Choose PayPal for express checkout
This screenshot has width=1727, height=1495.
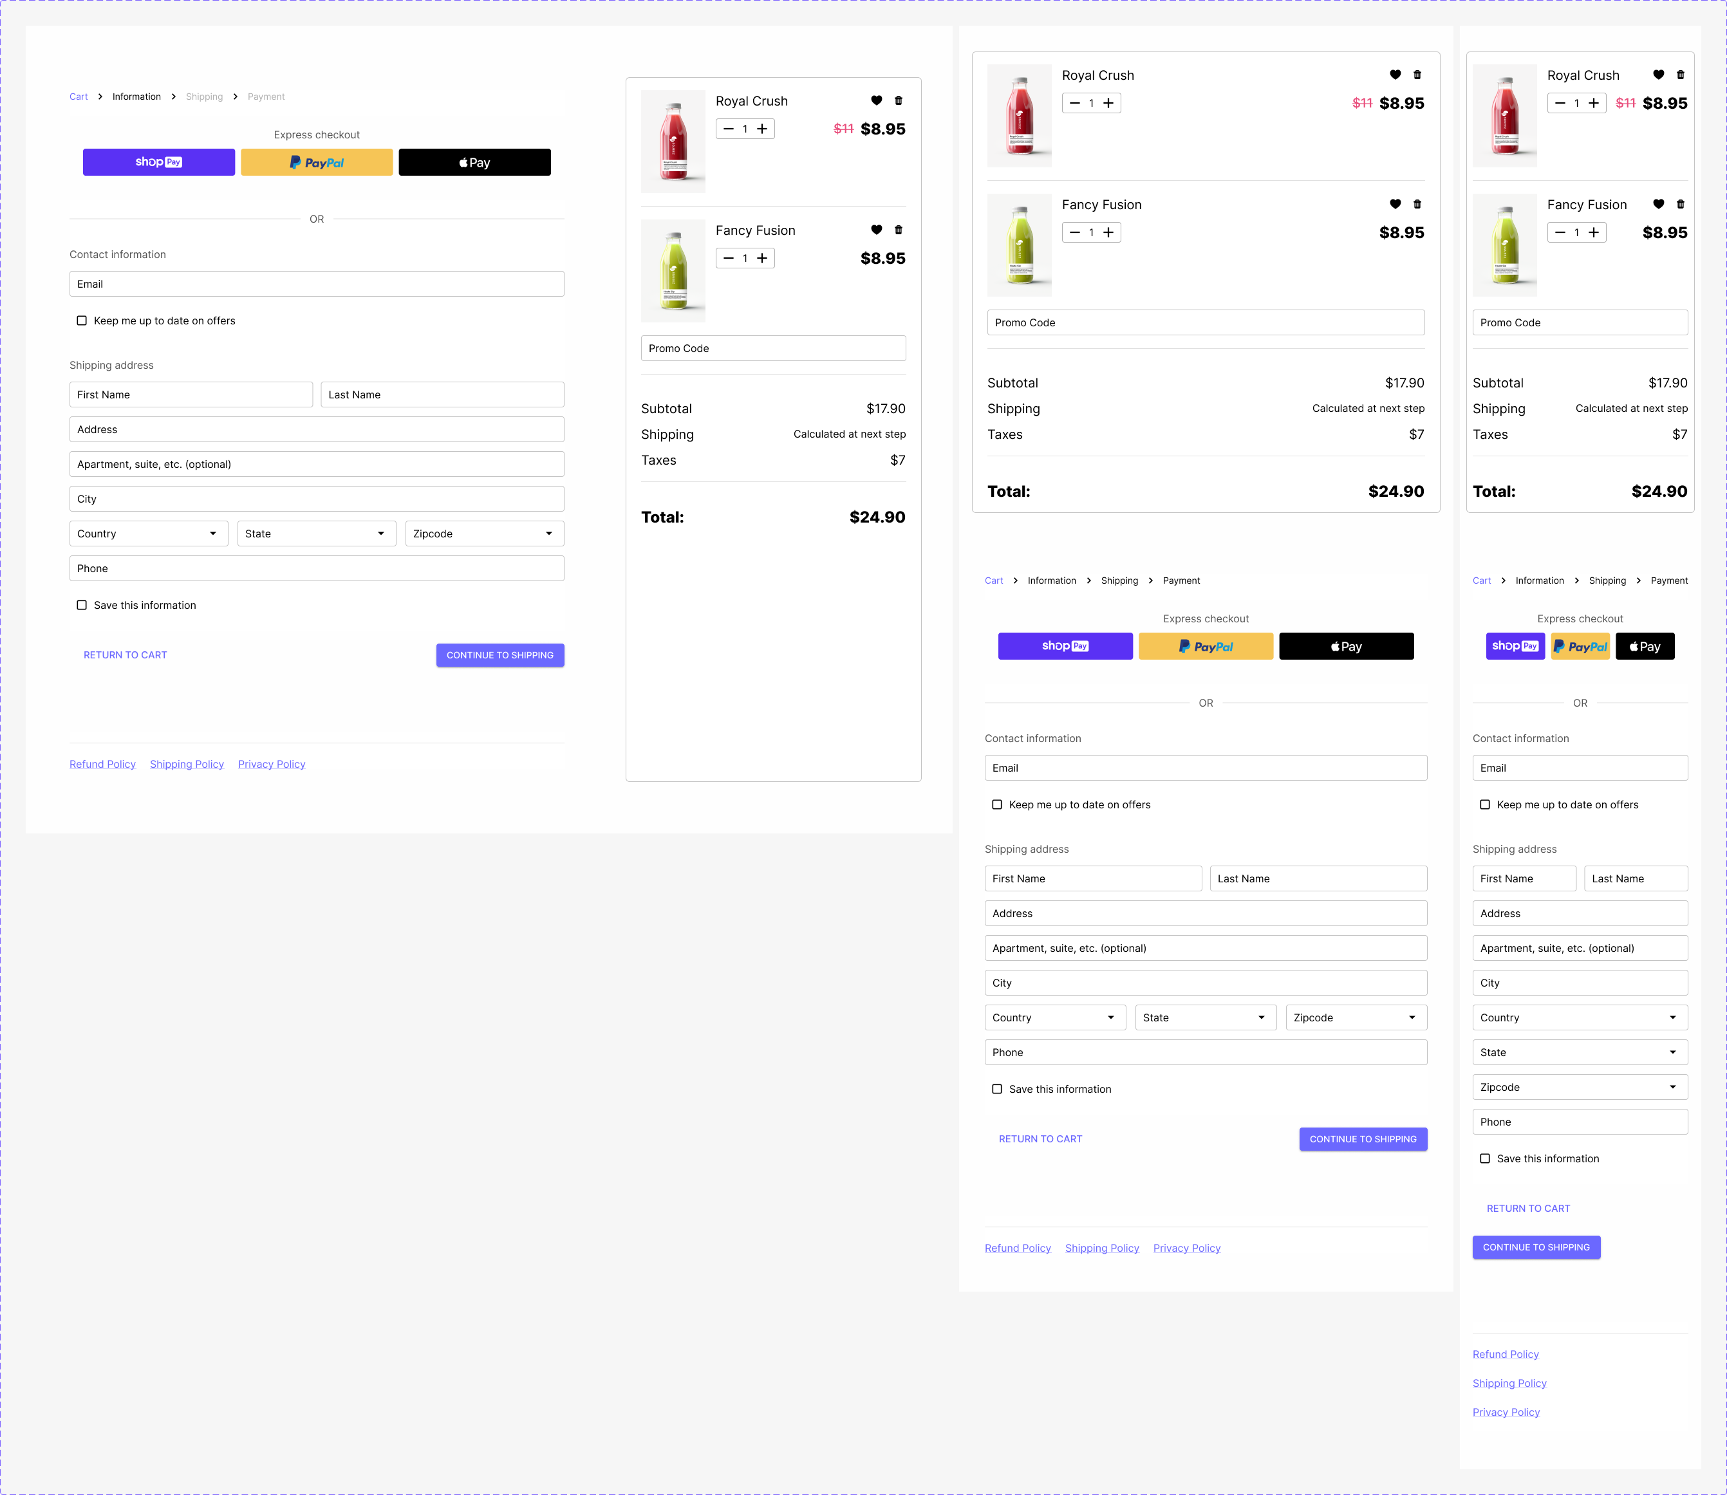point(316,162)
